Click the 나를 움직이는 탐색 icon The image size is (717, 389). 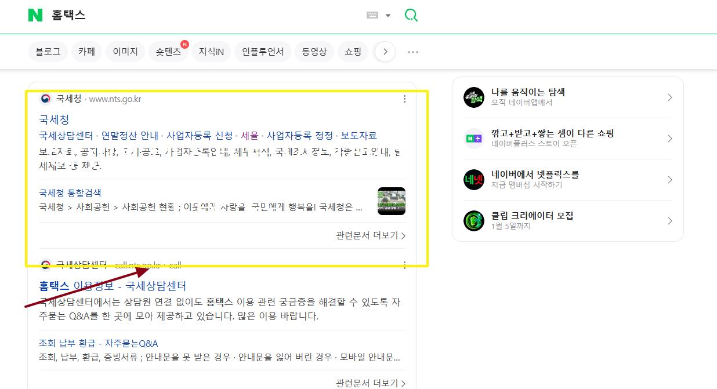click(x=474, y=97)
